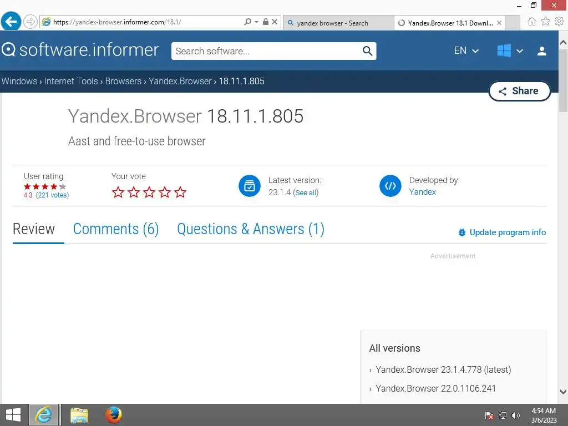Click the Action Center flag tray icon
The image size is (568, 426).
tap(489, 415)
